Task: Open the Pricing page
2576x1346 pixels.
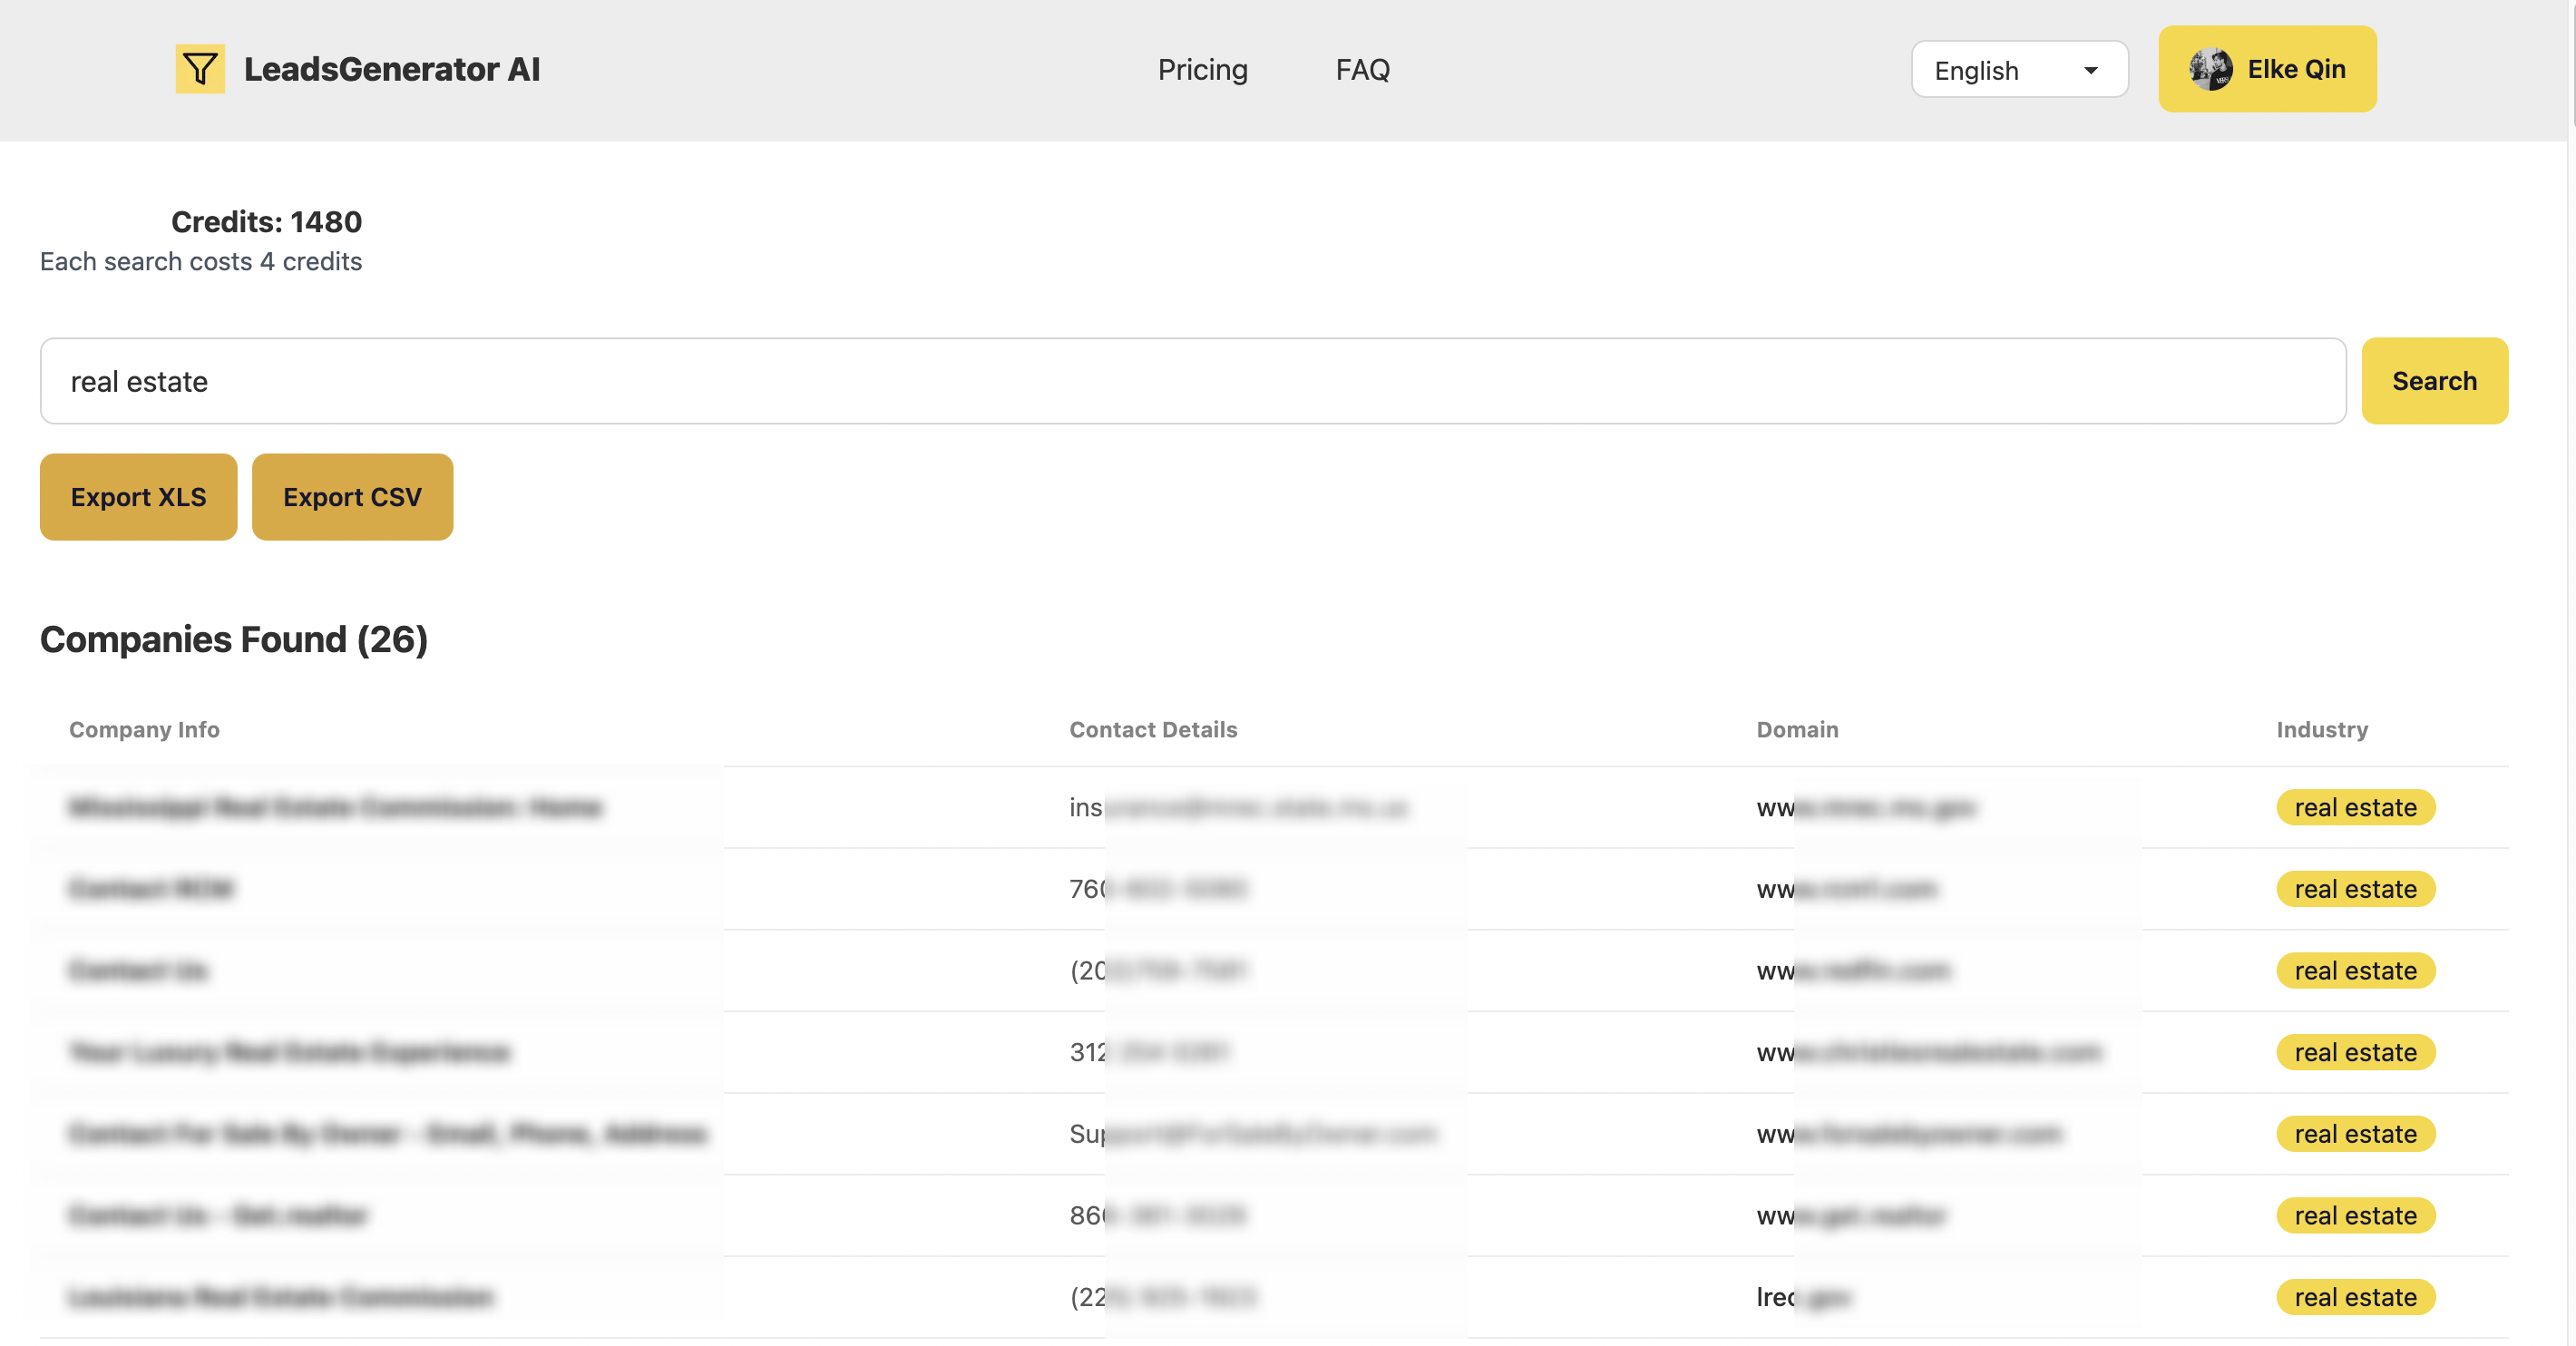Action: [1202, 69]
